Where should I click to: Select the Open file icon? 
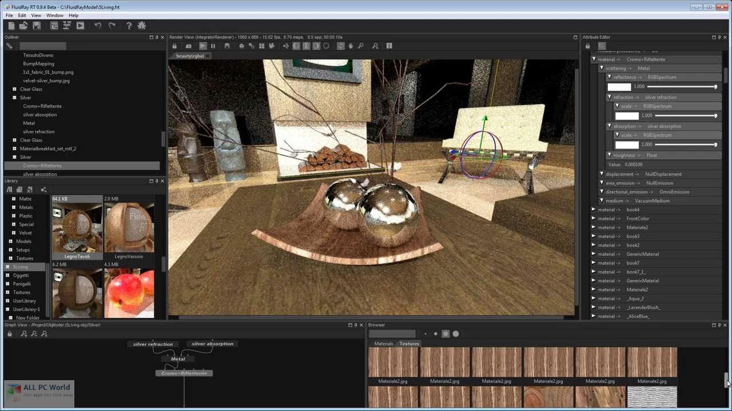click(x=23, y=26)
